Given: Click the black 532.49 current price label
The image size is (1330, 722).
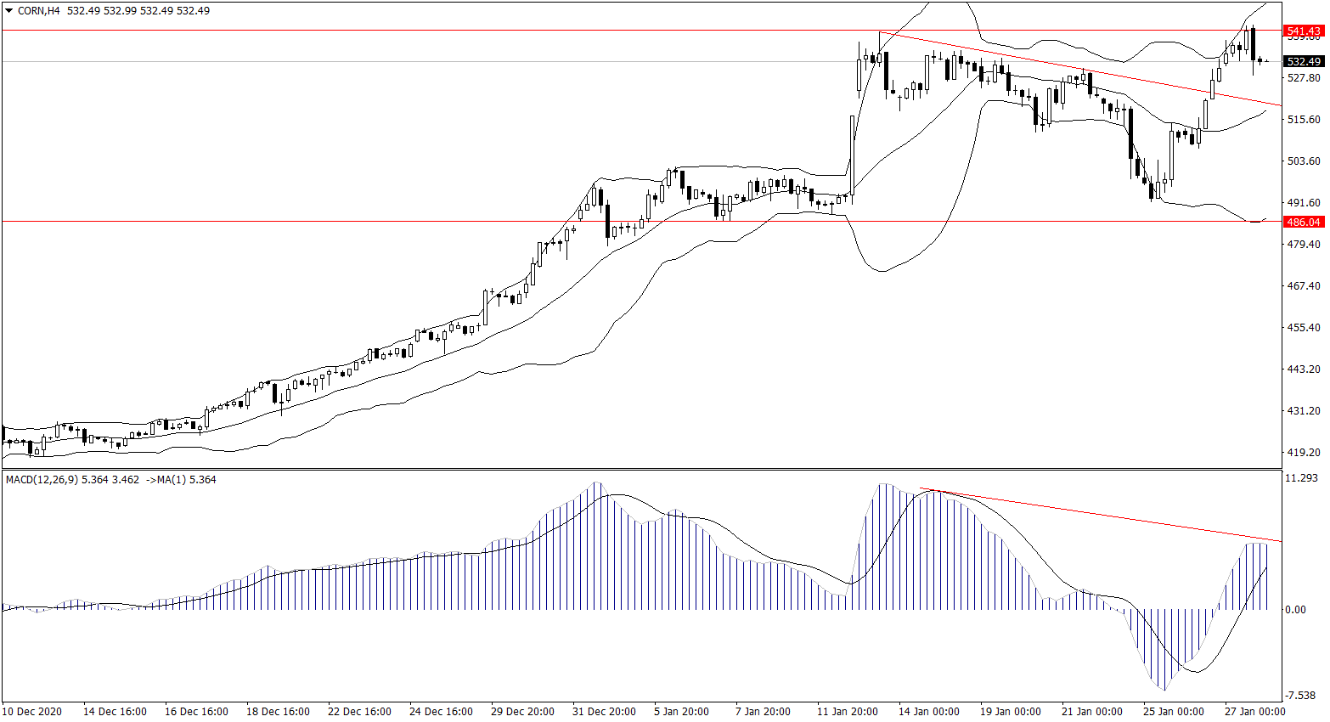Looking at the screenshot, I should click(x=1304, y=62).
